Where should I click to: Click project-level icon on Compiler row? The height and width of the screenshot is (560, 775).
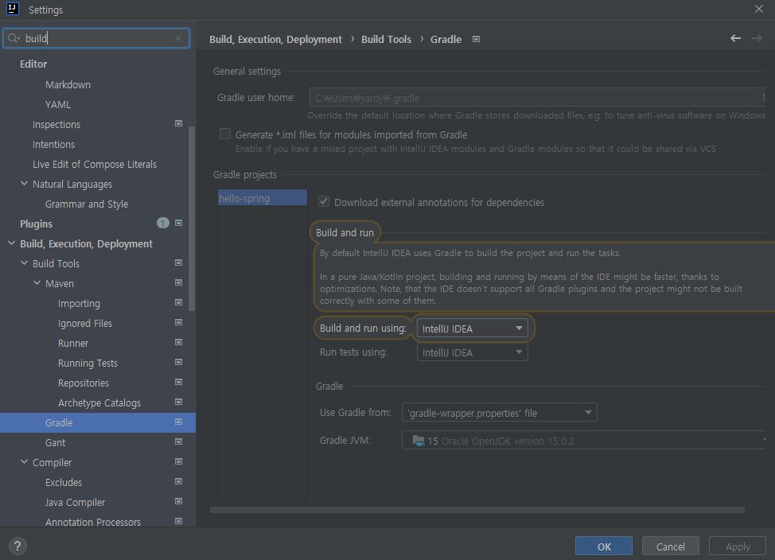[178, 461]
